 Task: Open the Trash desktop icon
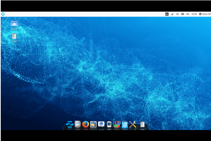(x=14, y=38)
